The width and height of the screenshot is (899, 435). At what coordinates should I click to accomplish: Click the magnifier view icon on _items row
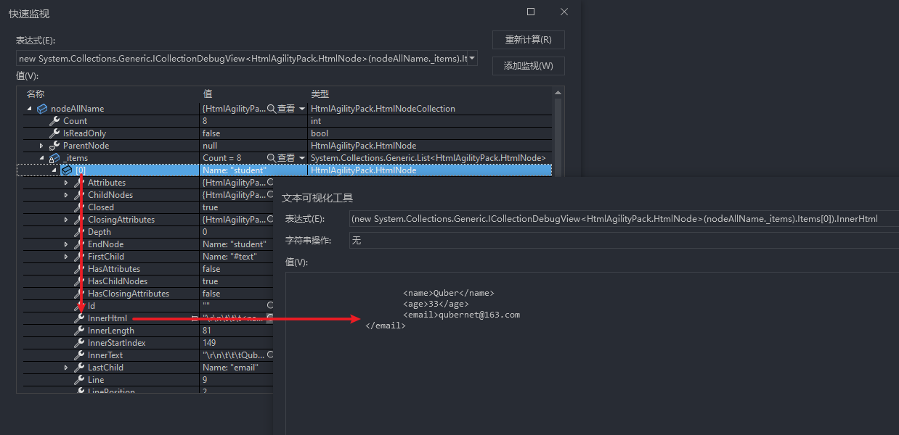[272, 158]
